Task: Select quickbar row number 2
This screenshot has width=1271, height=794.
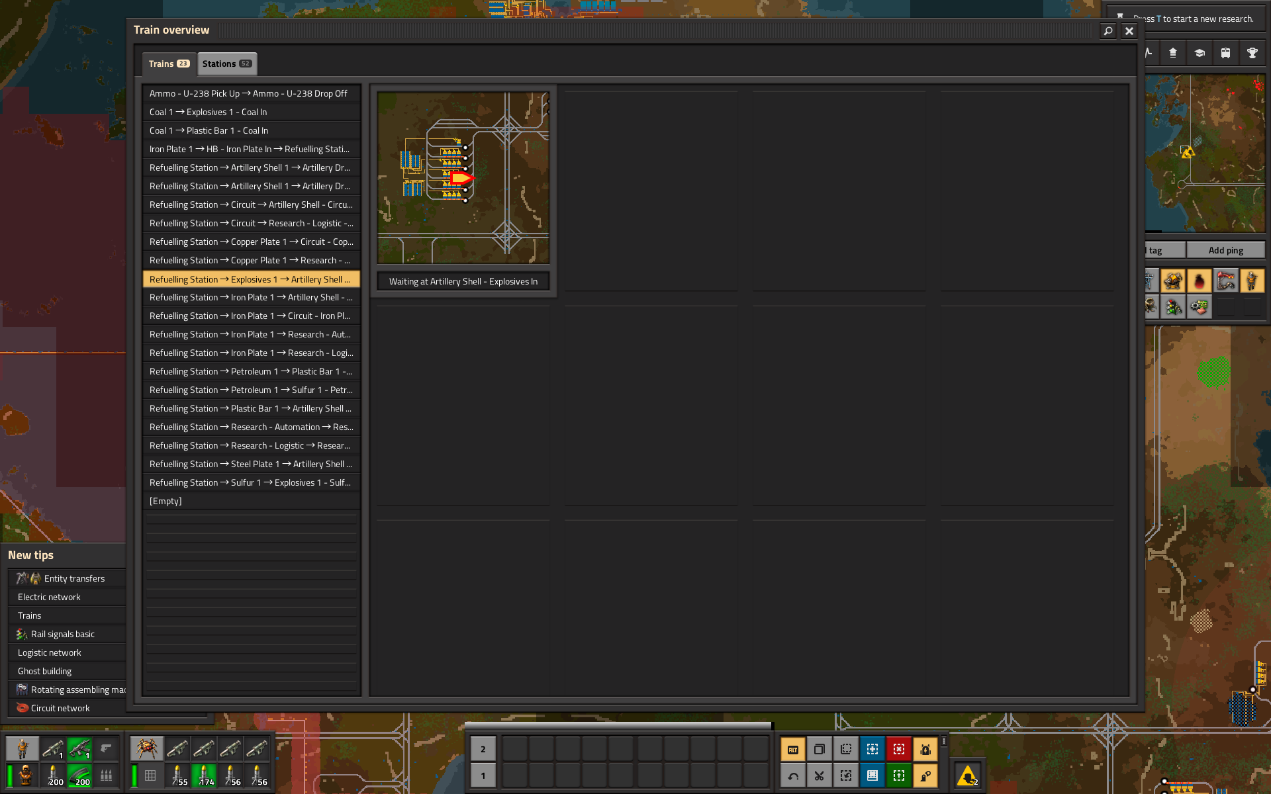Action: coord(483,749)
